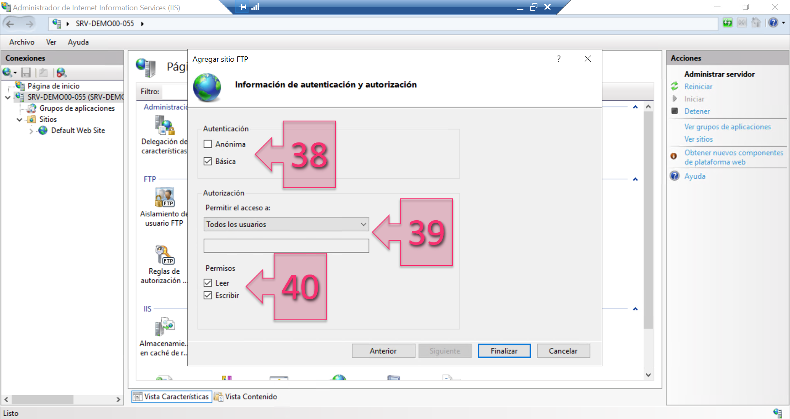Click the Finalizar button
The width and height of the screenshot is (790, 419).
[504, 351]
